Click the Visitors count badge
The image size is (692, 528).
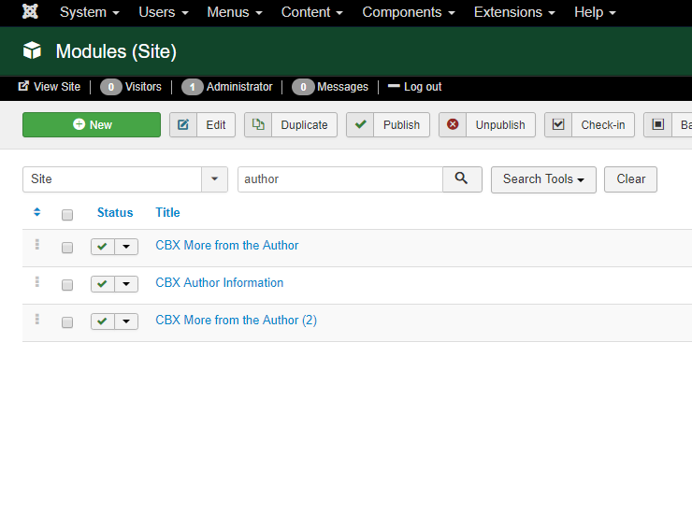pyautogui.click(x=110, y=87)
